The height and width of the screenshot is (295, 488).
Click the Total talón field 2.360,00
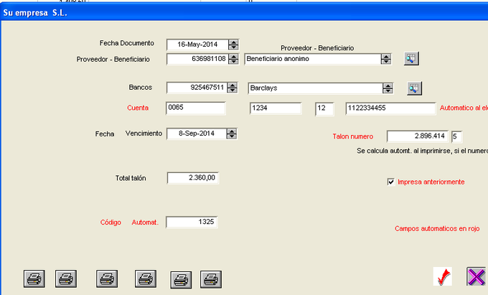193,178
